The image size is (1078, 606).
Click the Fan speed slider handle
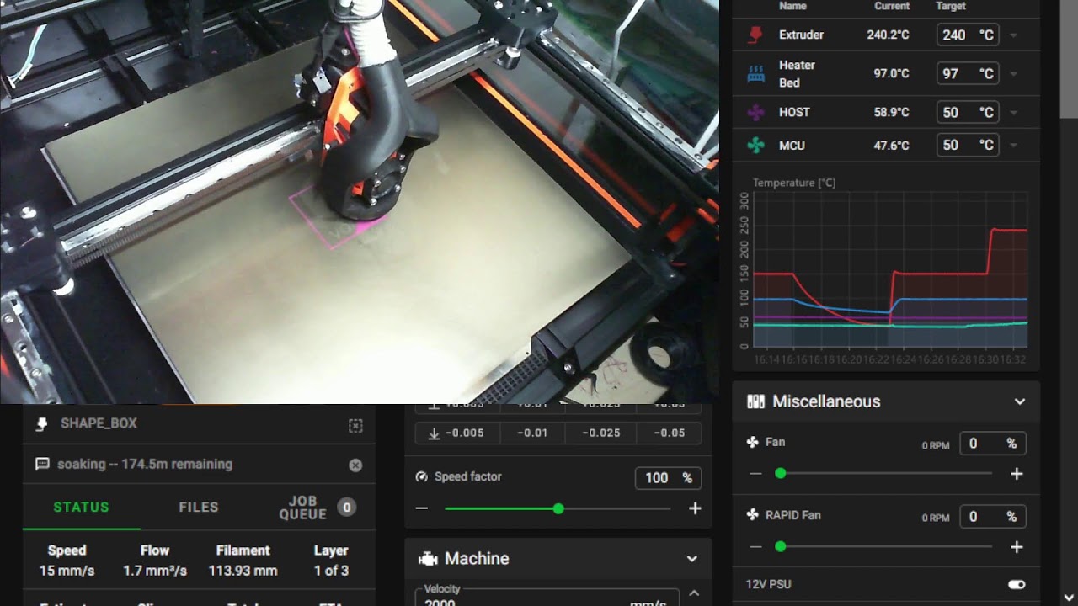point(781,474)
